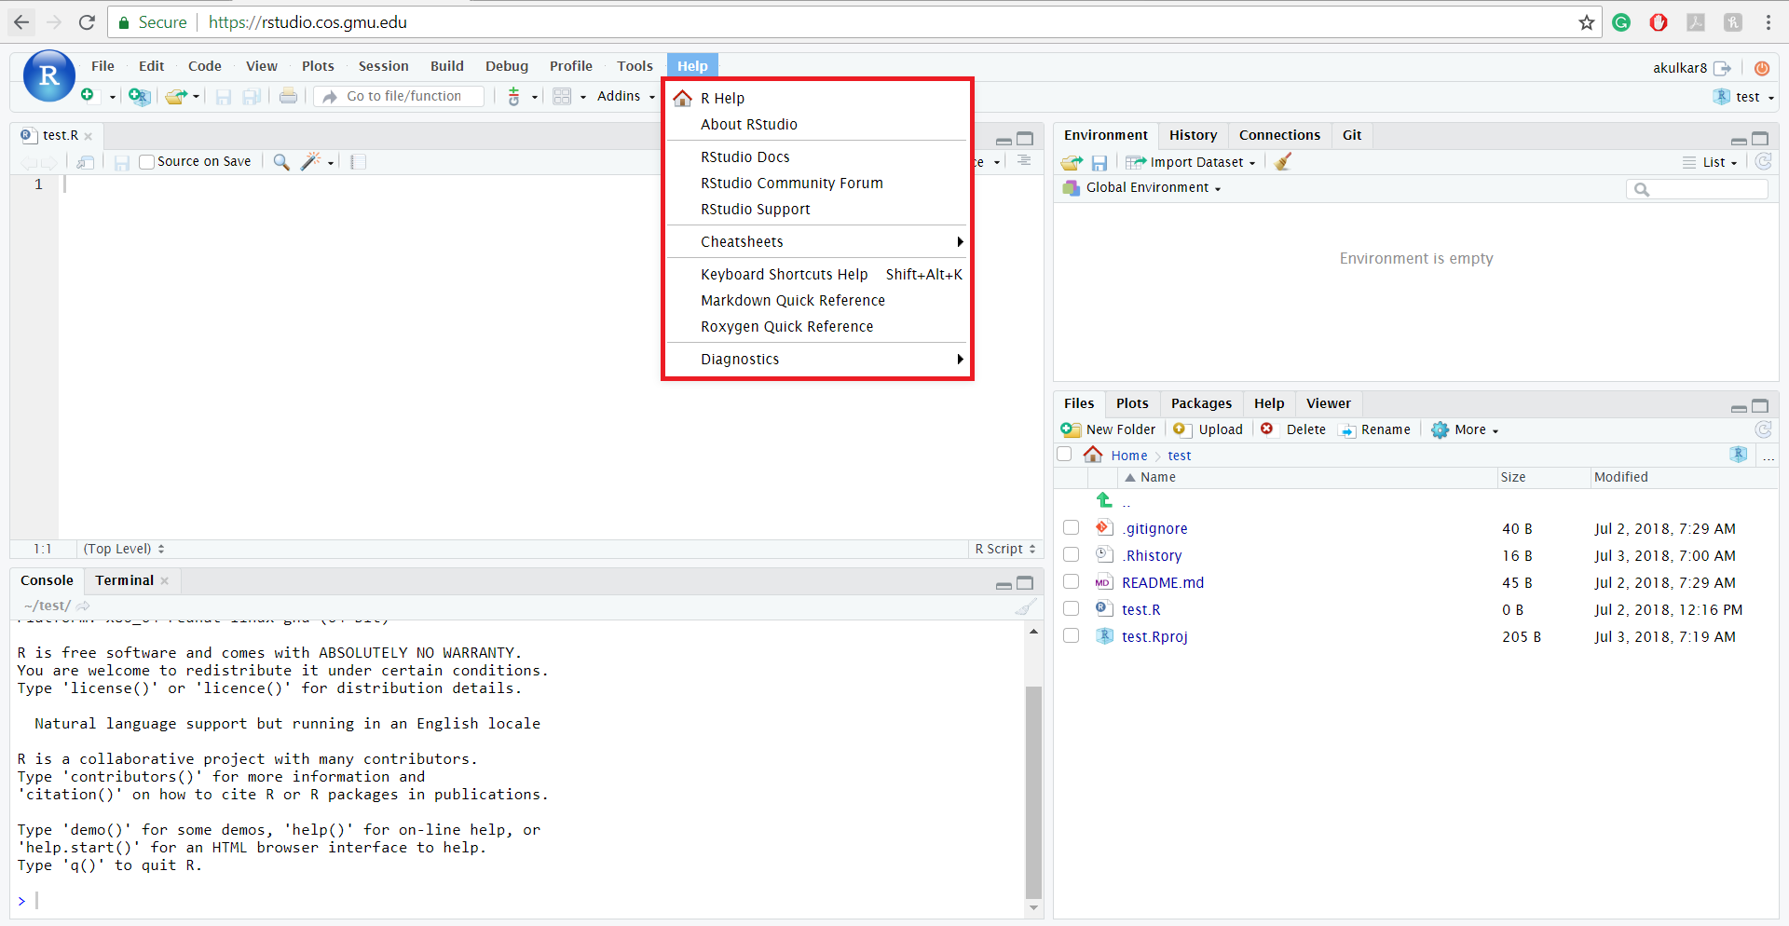
Task: Click the code tools magic wand icon
Action: (x=311, y=162)
